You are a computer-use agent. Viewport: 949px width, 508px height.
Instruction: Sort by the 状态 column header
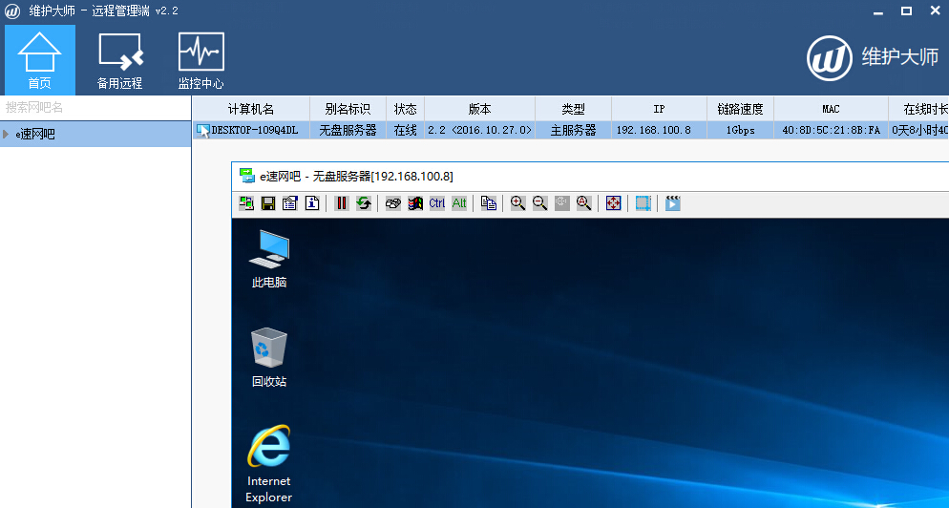click(x=405, y=109)
